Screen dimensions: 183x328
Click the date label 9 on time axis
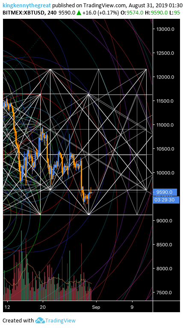132,307
